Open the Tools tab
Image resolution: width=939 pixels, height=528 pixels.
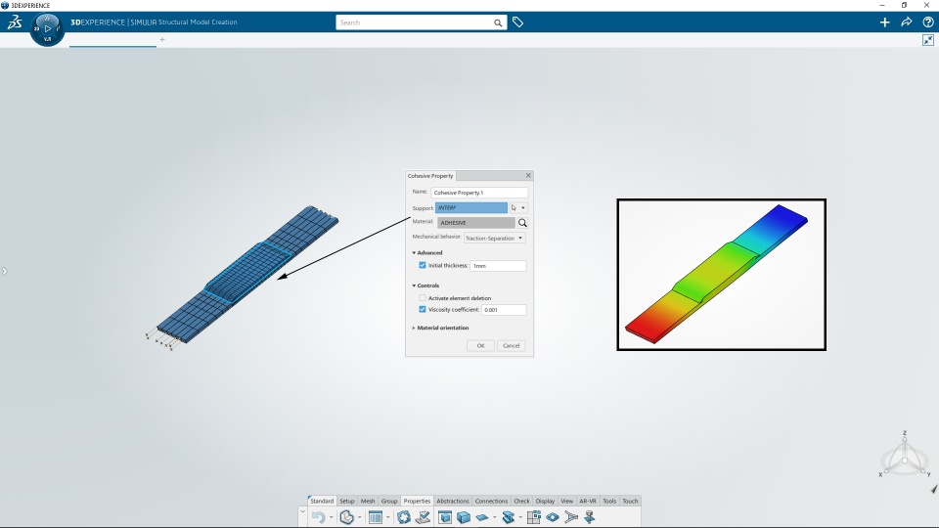[x=609, y=501]
